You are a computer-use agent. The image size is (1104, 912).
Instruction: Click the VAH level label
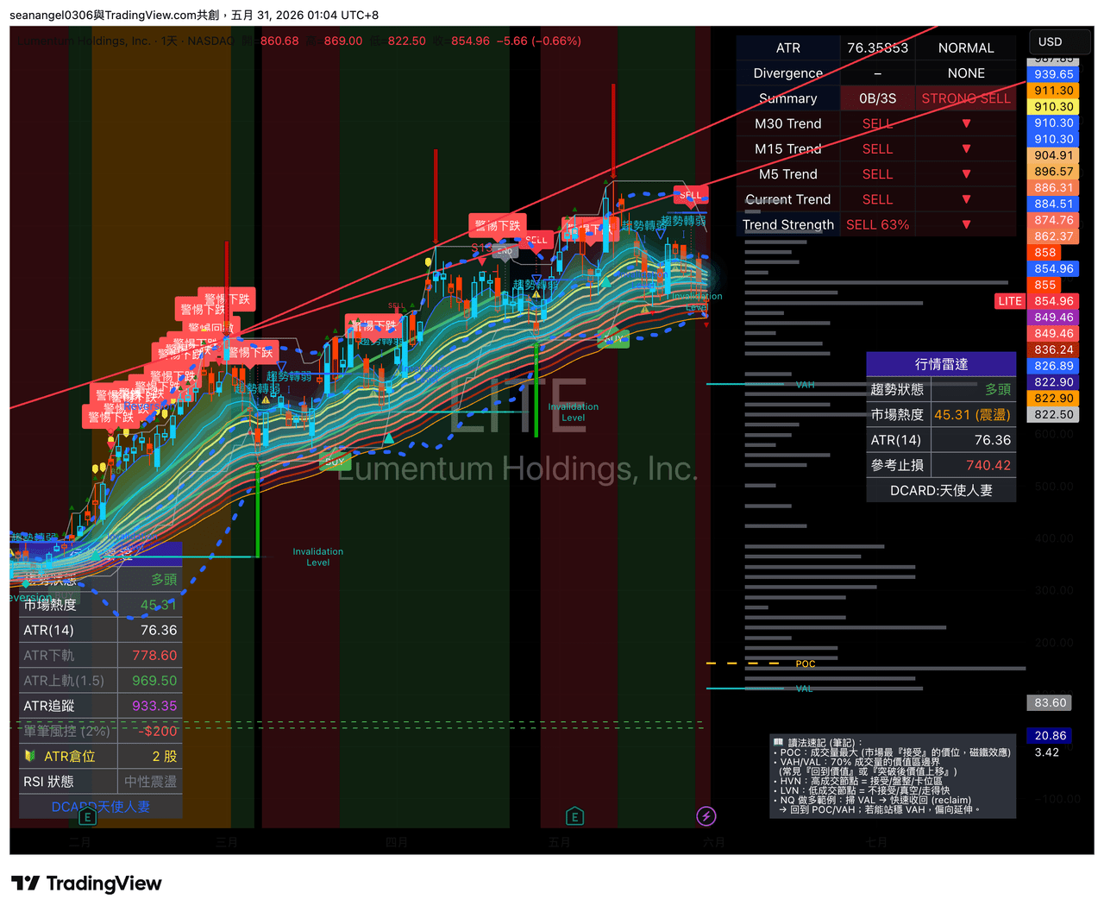pos(806,385)
